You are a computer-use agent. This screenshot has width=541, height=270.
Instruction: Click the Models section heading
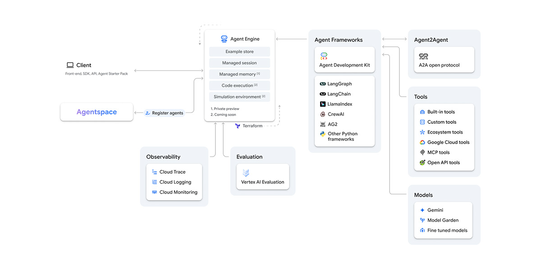coord(423,195)
